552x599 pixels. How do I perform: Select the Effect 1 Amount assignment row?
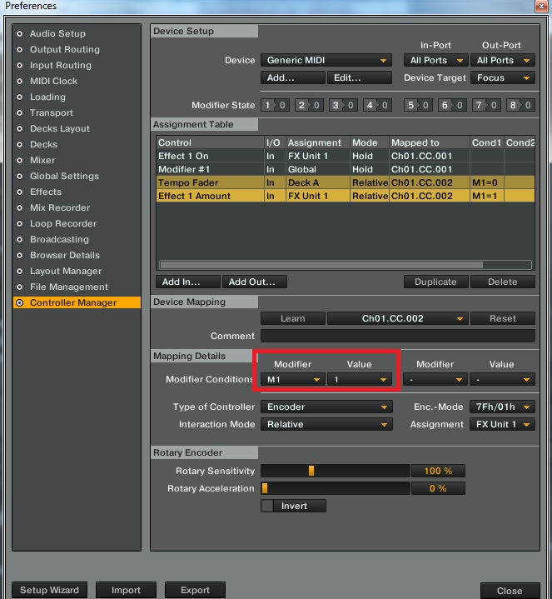coord(345,196)
